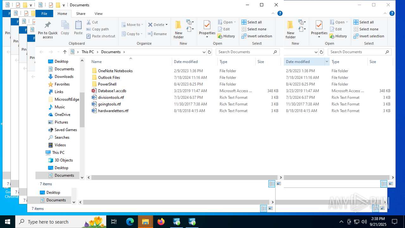Image resolution: width=405 pixels, height=228 pixels.
Task: Open History in front window ribbon
Action: [x=226, y=36]
